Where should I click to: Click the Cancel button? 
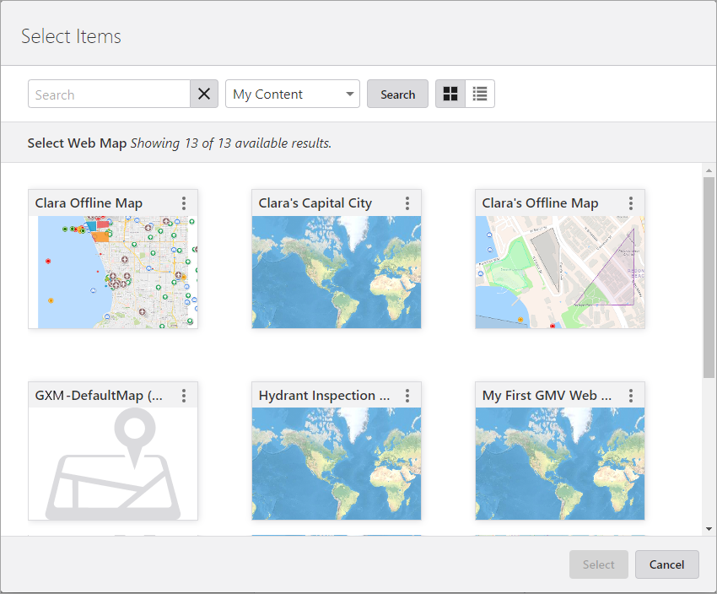point(666,564)
